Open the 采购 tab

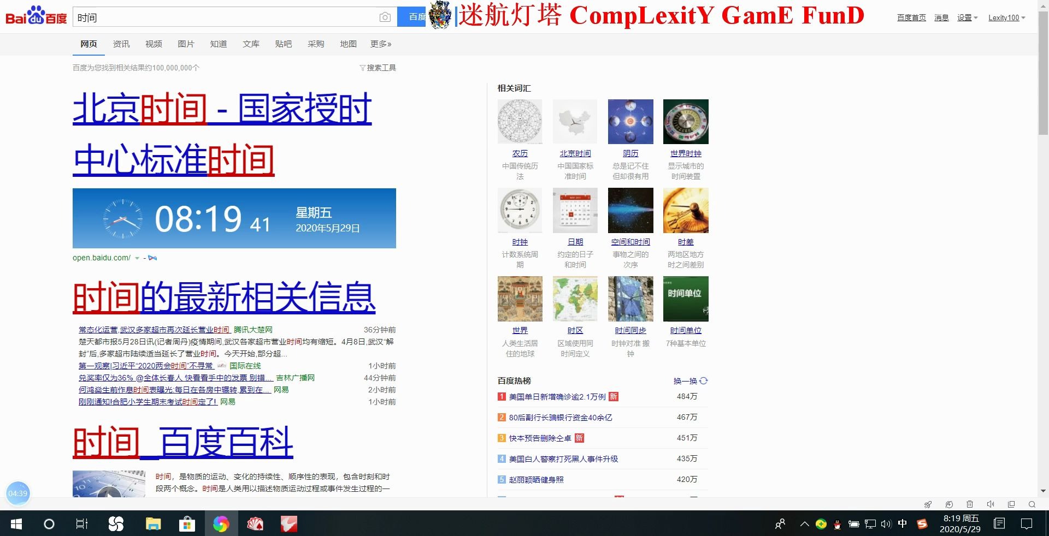coord(316,44)
